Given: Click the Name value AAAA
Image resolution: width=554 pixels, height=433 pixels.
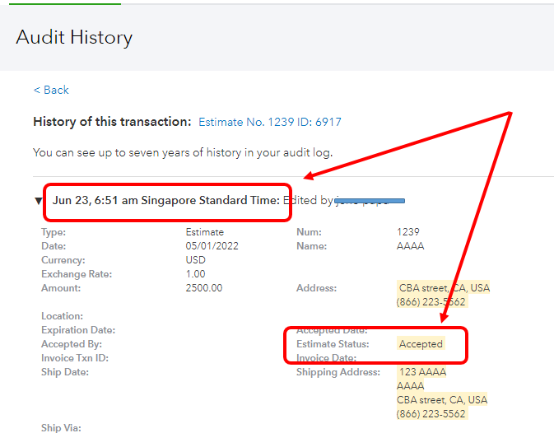Looking at the screenshot, I should click(410, 246).
